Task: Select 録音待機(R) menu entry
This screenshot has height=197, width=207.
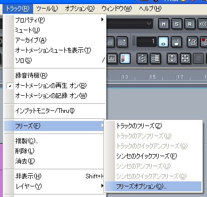Action: (55, 76)
